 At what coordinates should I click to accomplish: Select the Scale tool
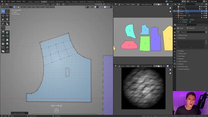(3, 19)
